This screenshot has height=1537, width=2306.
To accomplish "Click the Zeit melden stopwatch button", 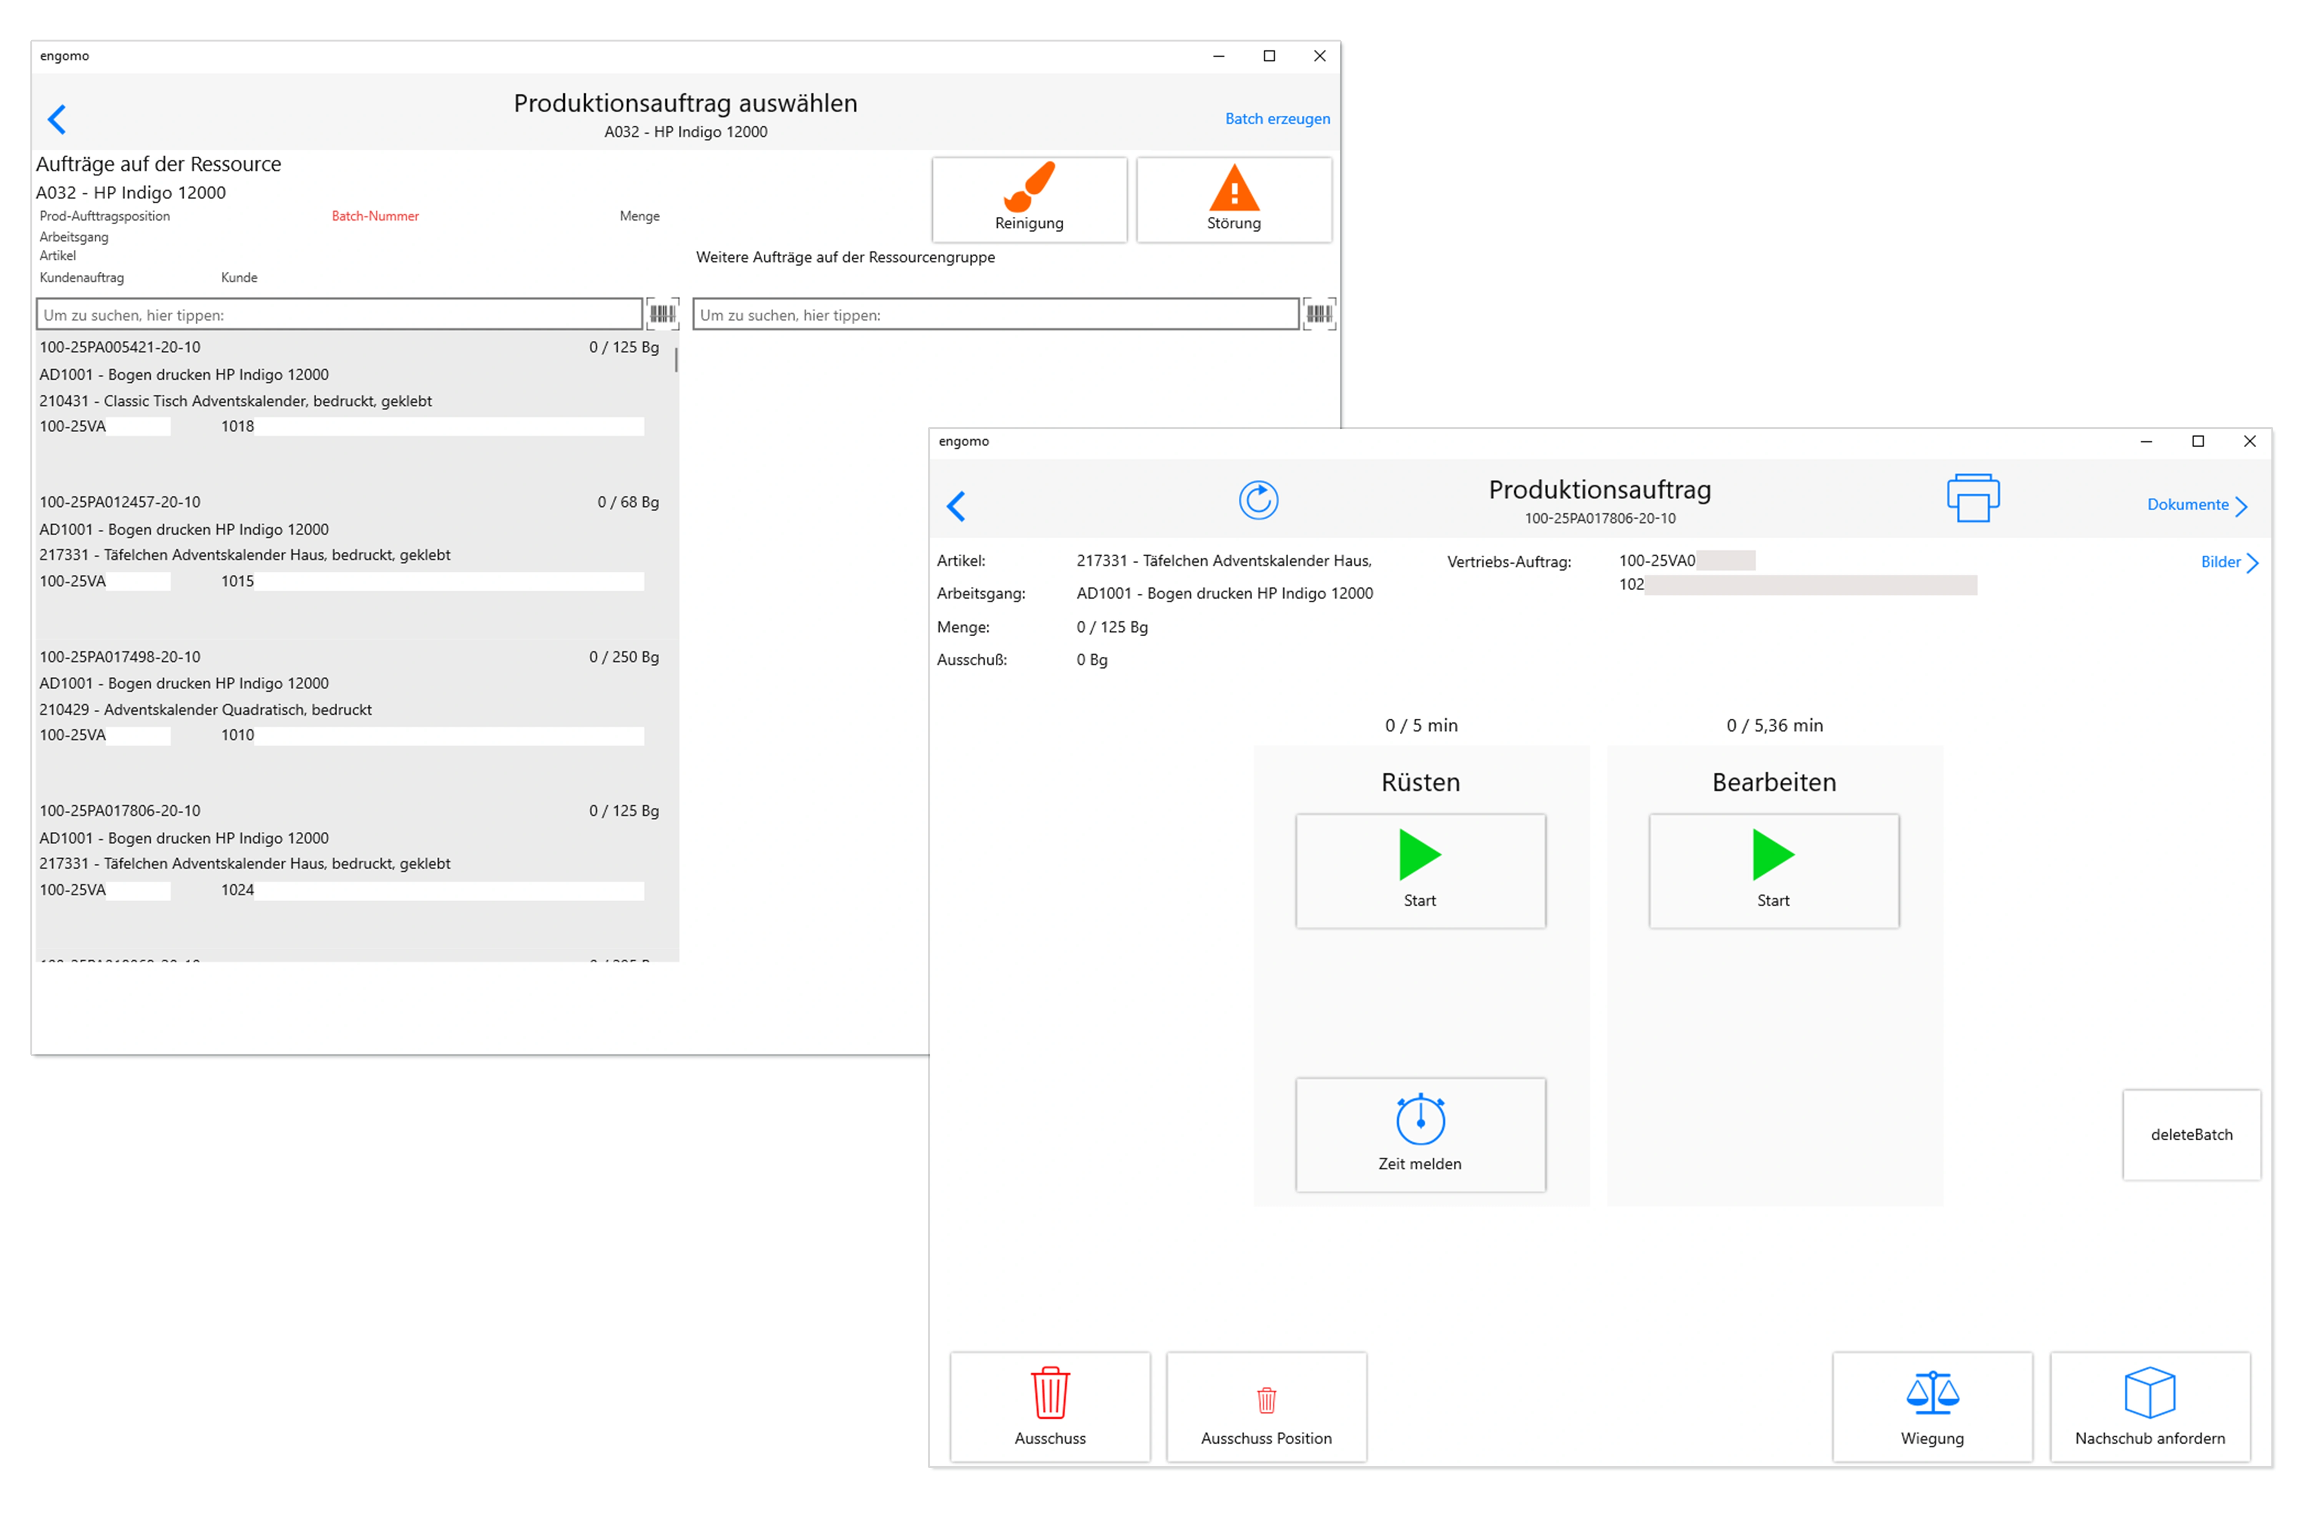I will point(1420,1134).
